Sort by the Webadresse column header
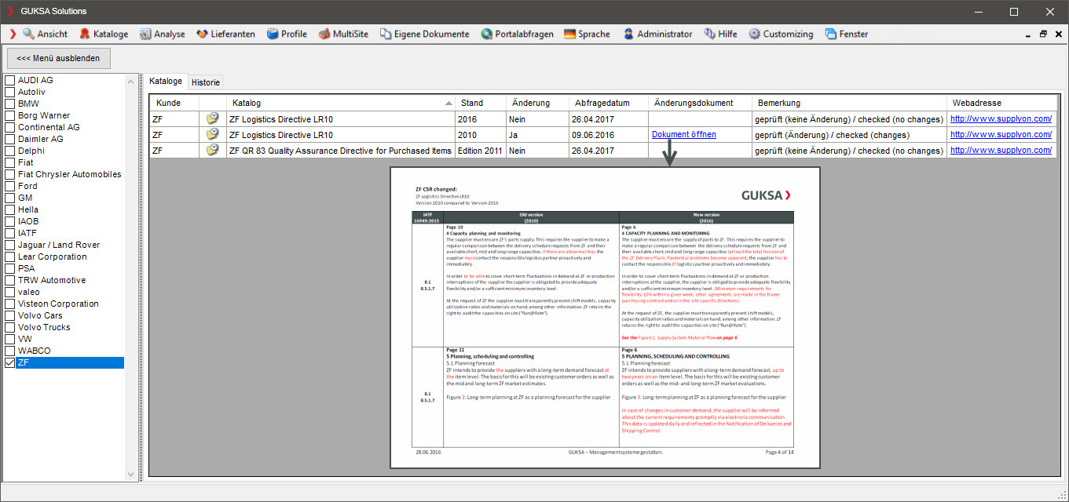 click(1001, 103)
